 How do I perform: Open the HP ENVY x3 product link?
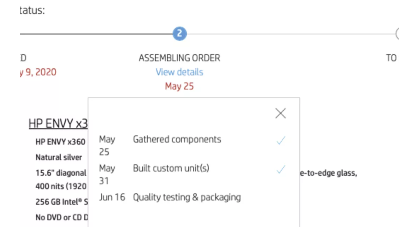(58, 123)
